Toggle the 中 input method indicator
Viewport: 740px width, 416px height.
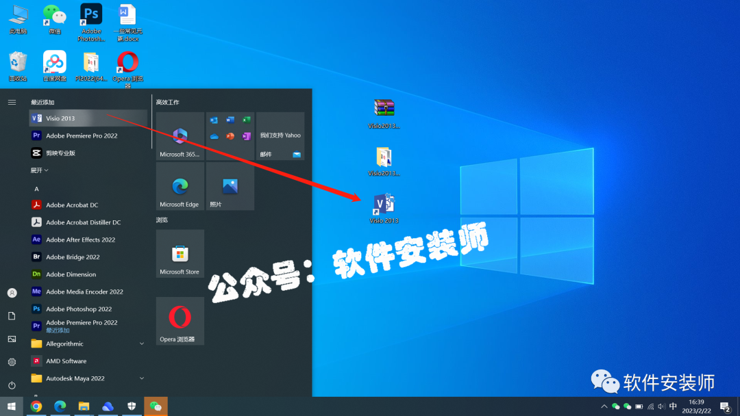[673, 406]
